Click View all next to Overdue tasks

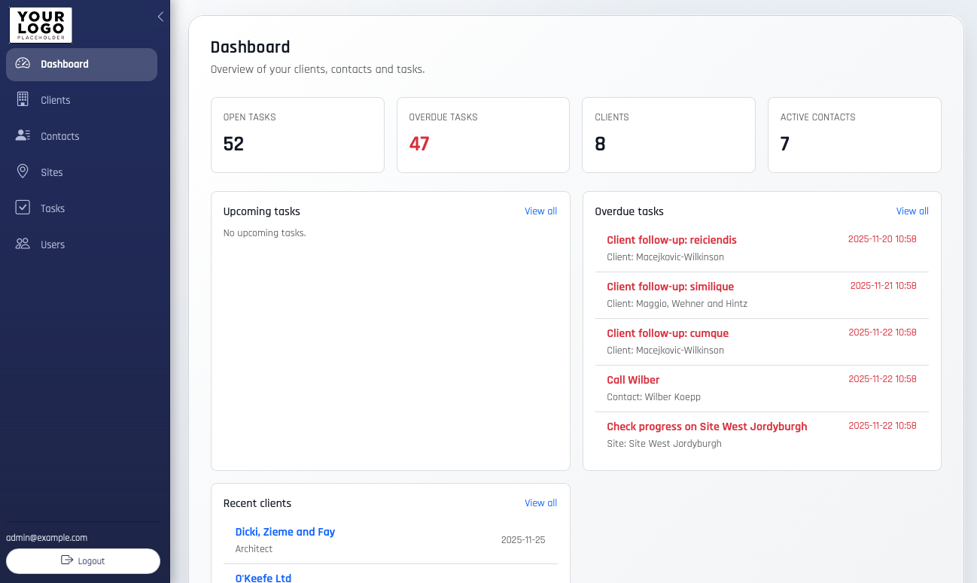click(x=912, y=211)
